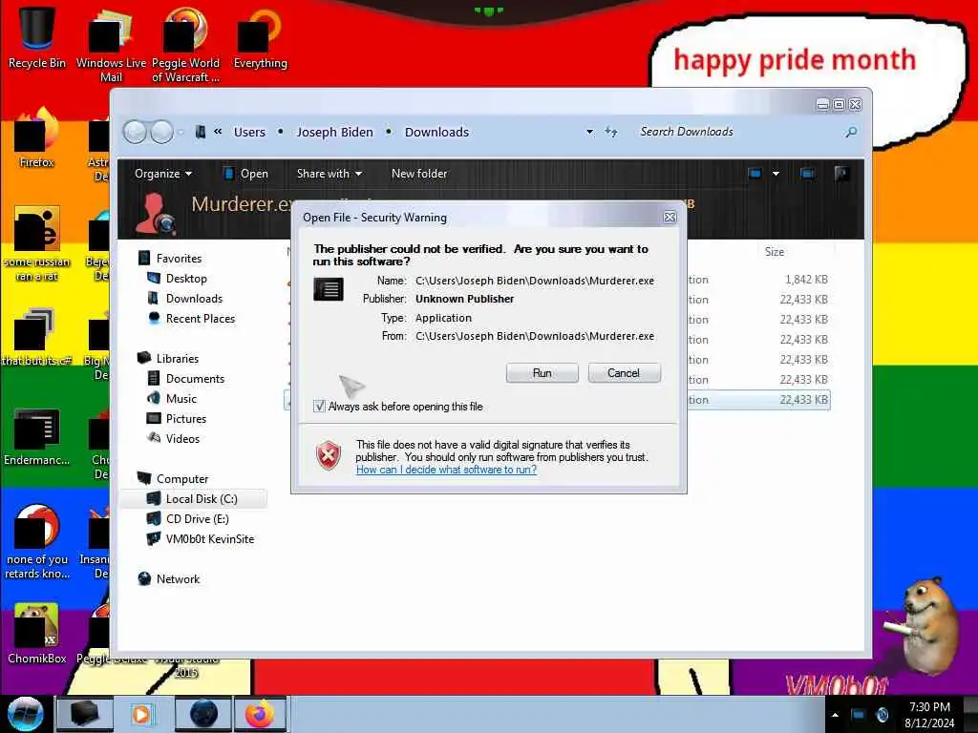Click the red shield warning icon
This screenshot has height=733, width=978.
pos(329,455)
